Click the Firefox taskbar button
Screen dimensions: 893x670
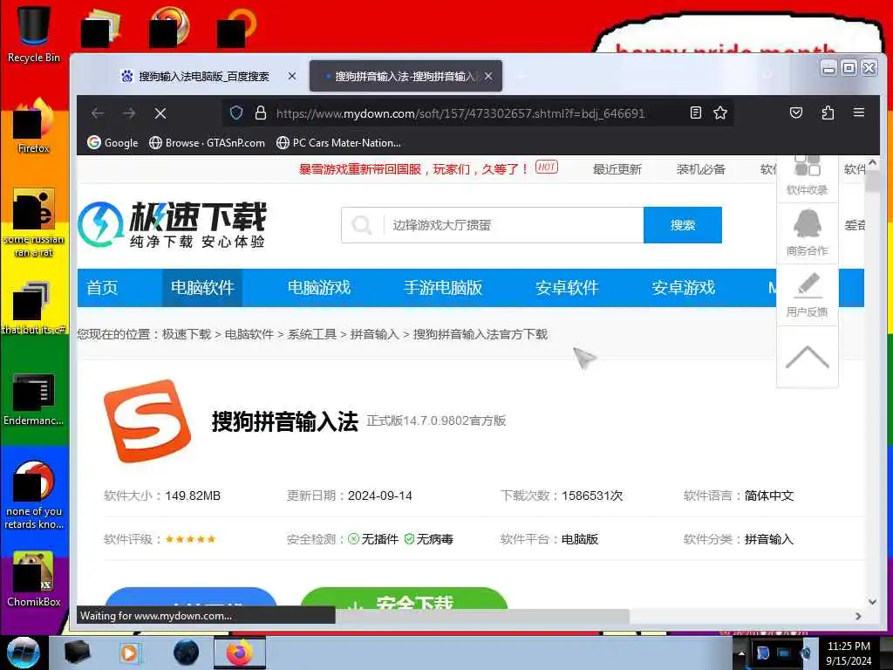(240, 653)
